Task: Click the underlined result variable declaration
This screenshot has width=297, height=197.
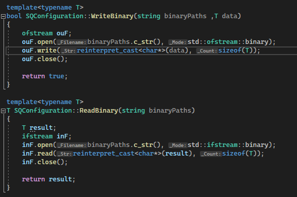Action: point(41,128)
